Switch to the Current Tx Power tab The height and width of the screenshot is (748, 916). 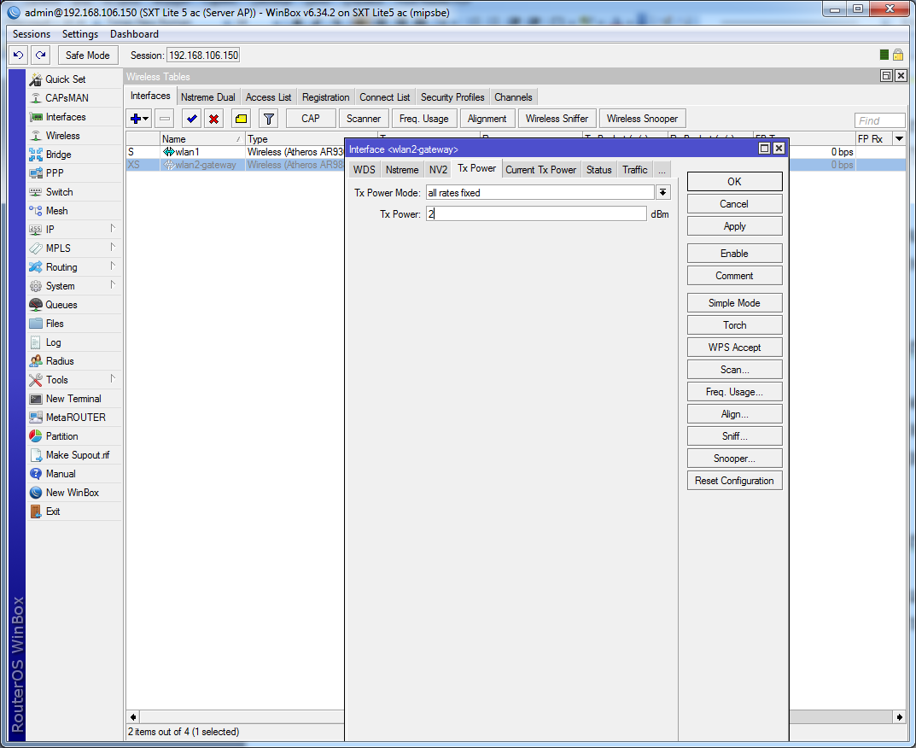pyautogui.click(x=540, y=170)
